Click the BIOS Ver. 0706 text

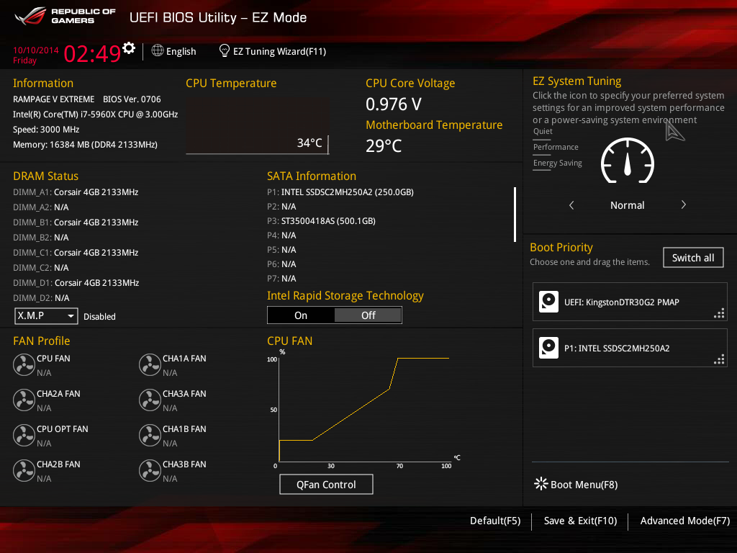(x=132, y=99)
